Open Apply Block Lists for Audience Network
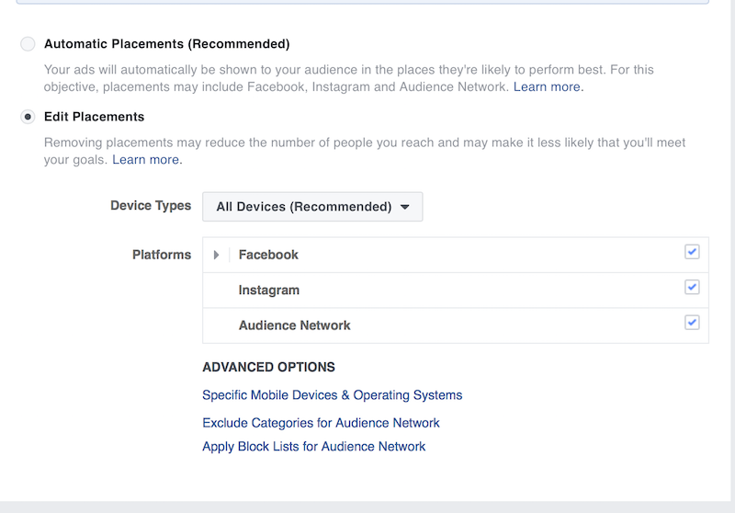 [313, 447]
